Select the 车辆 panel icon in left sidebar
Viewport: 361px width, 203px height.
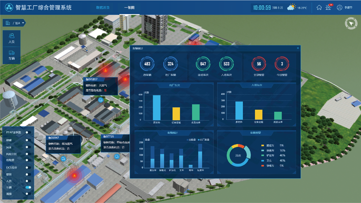pos(11,55)
